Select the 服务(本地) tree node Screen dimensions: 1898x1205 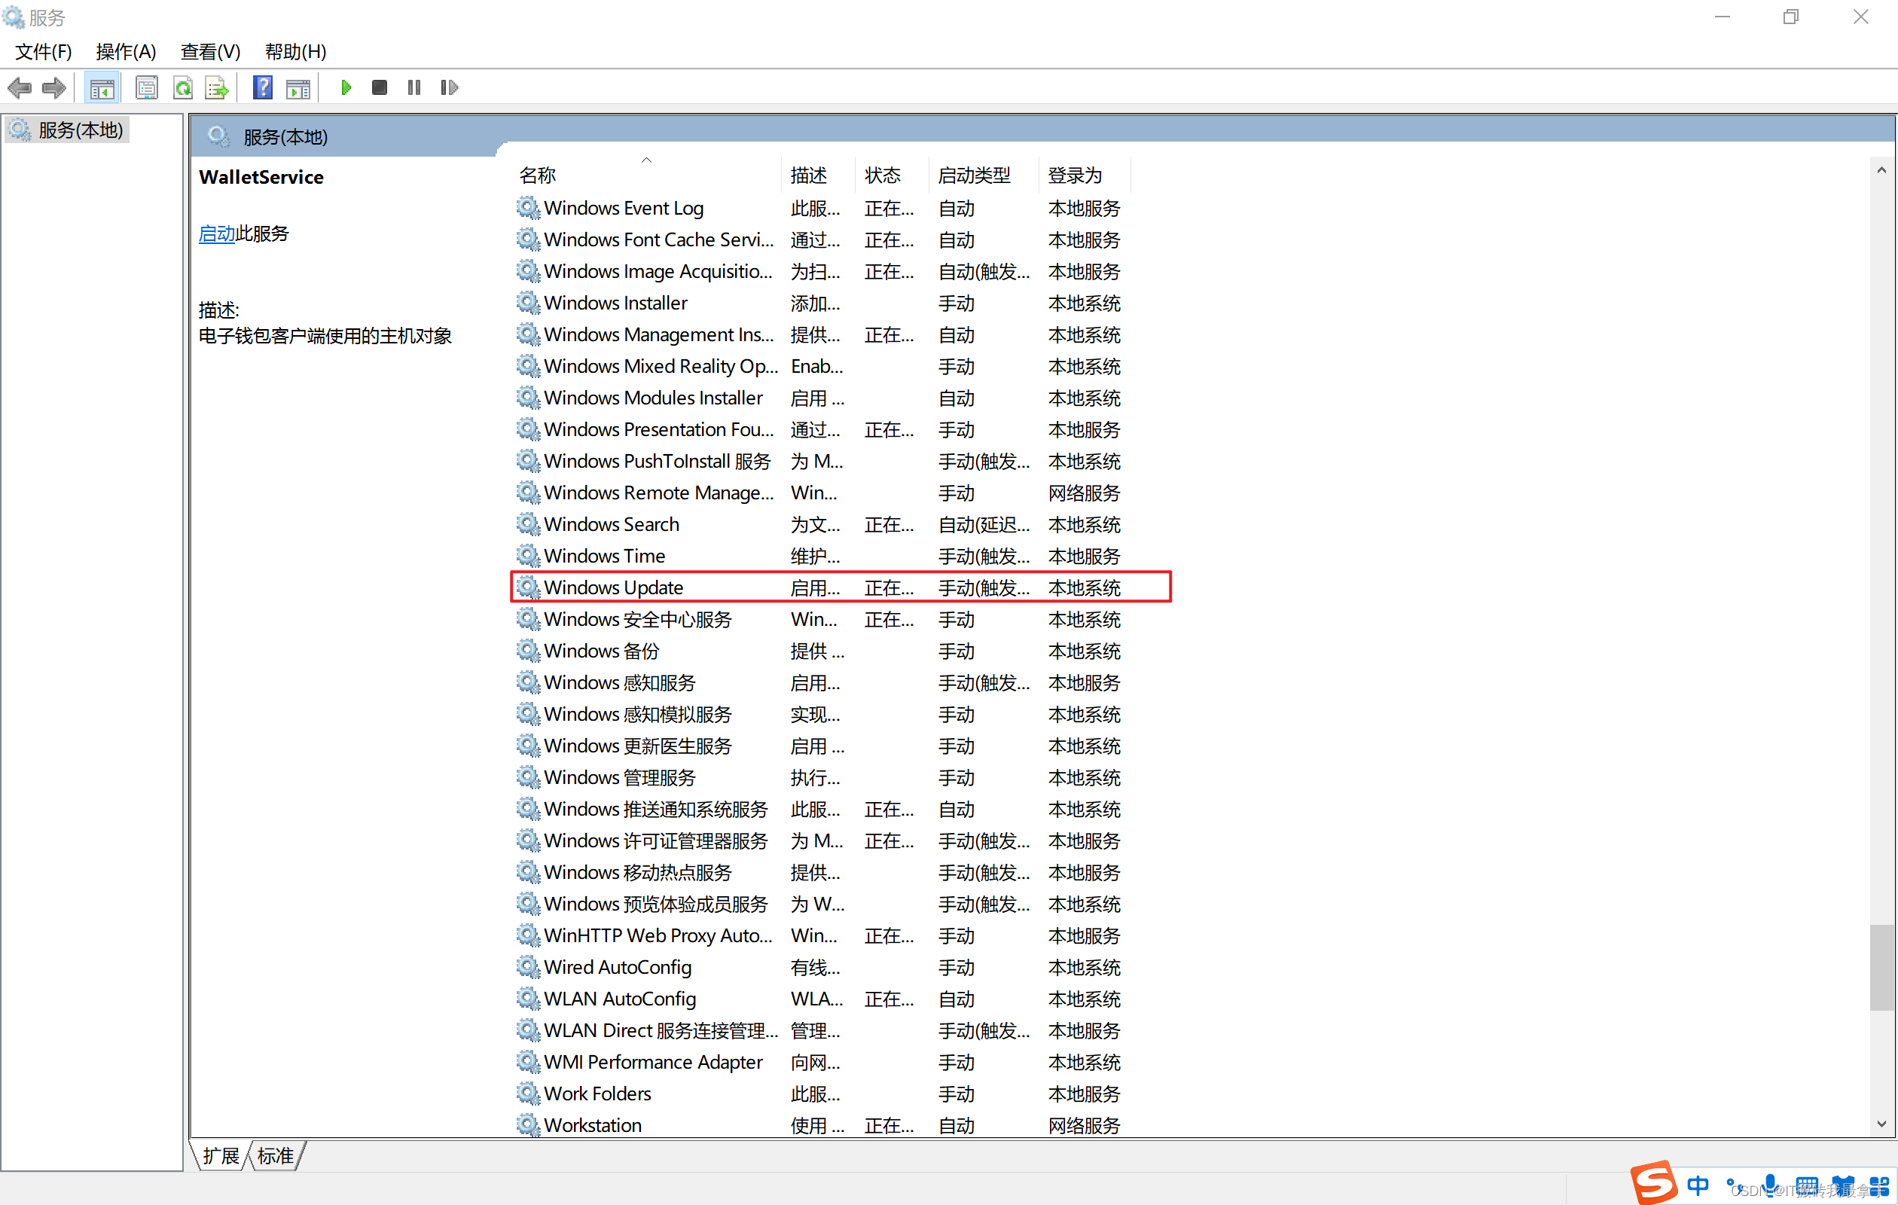(x=80, y=130)
